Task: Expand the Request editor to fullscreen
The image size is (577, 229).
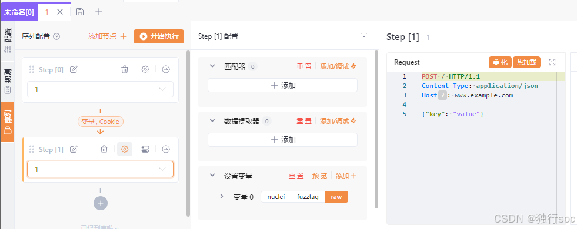Action: coord(552,62)
